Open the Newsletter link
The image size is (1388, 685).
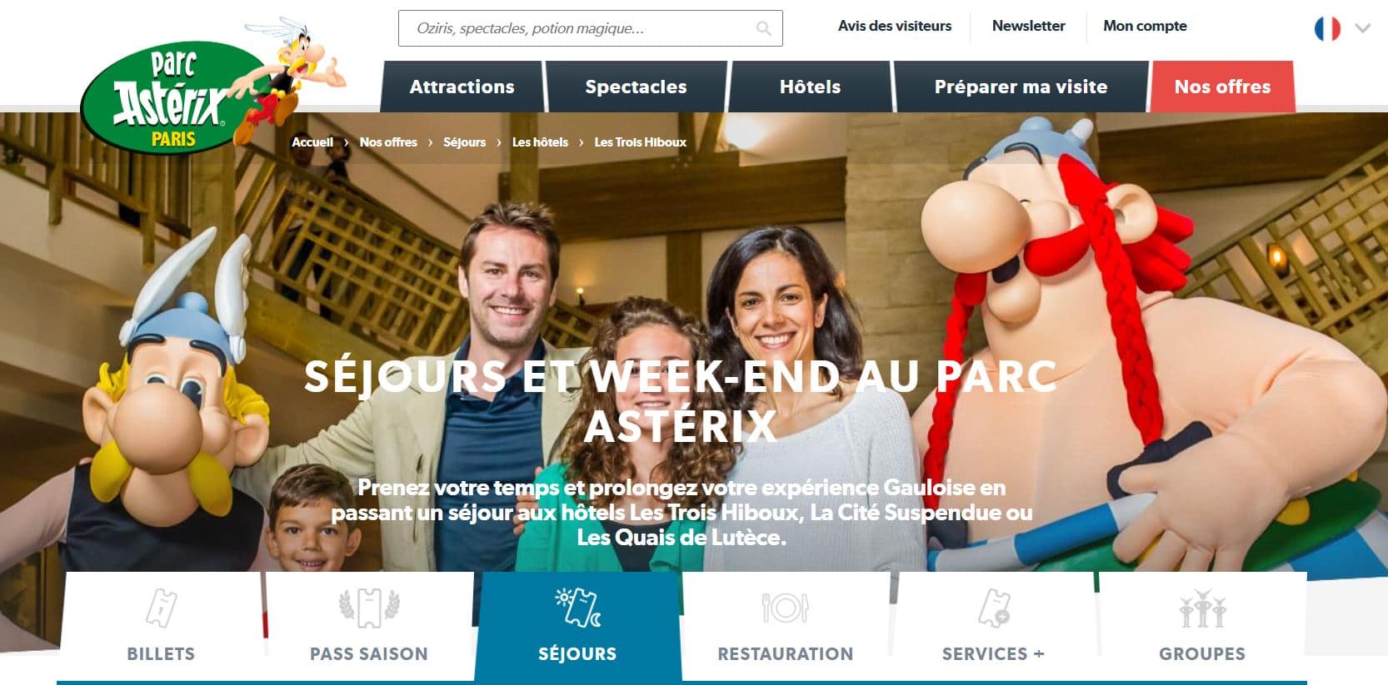click(x=1028, y=26)
